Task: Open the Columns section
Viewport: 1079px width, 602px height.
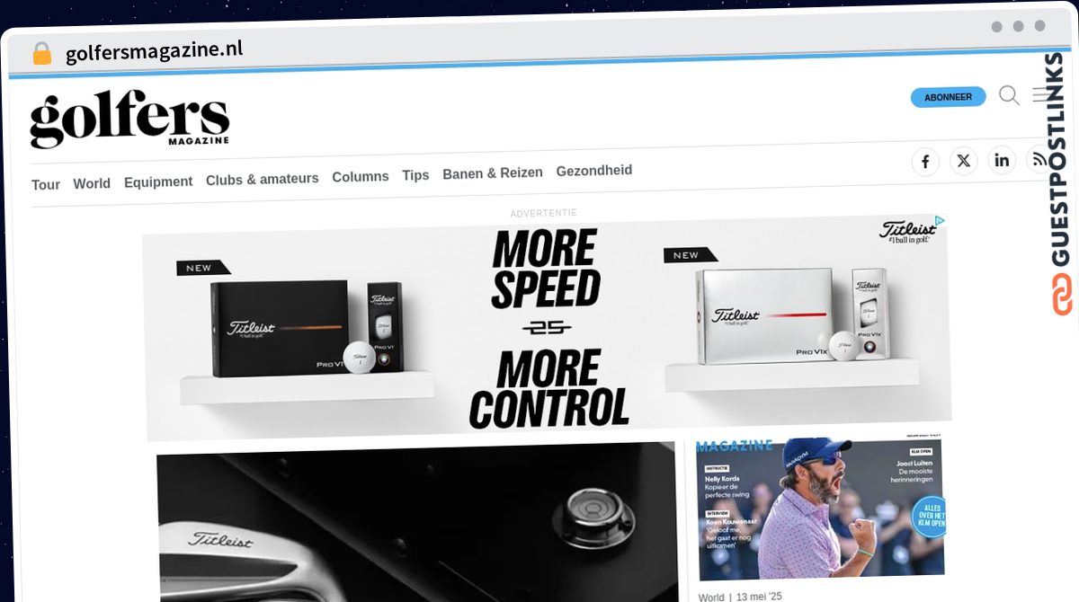Action: tap(361, 177)
